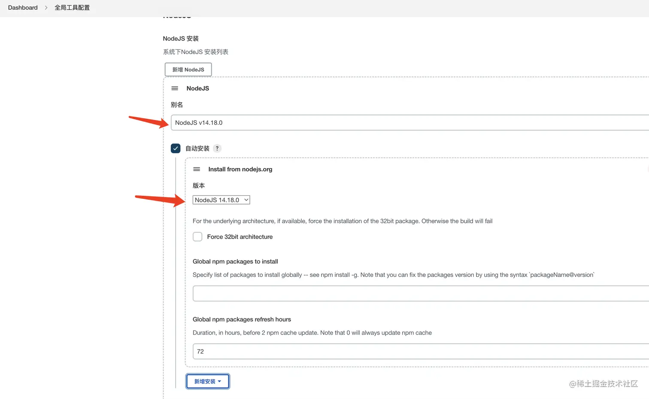Open the NodeJS 14.18.0 version dropdown

click(221, 200)
